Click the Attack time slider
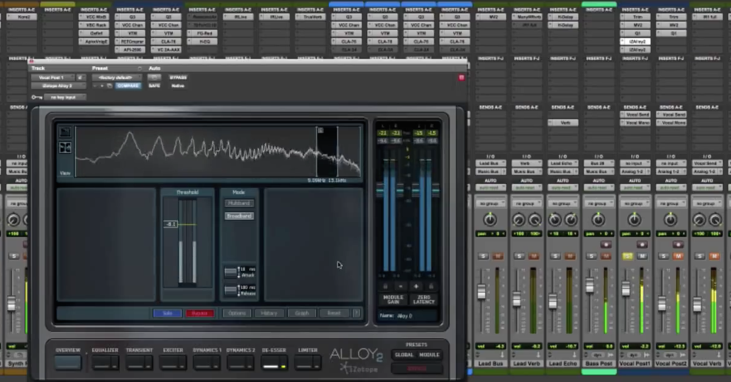Image resolution: width=731 pixels, height=382 pixels. tap(231, 273)
